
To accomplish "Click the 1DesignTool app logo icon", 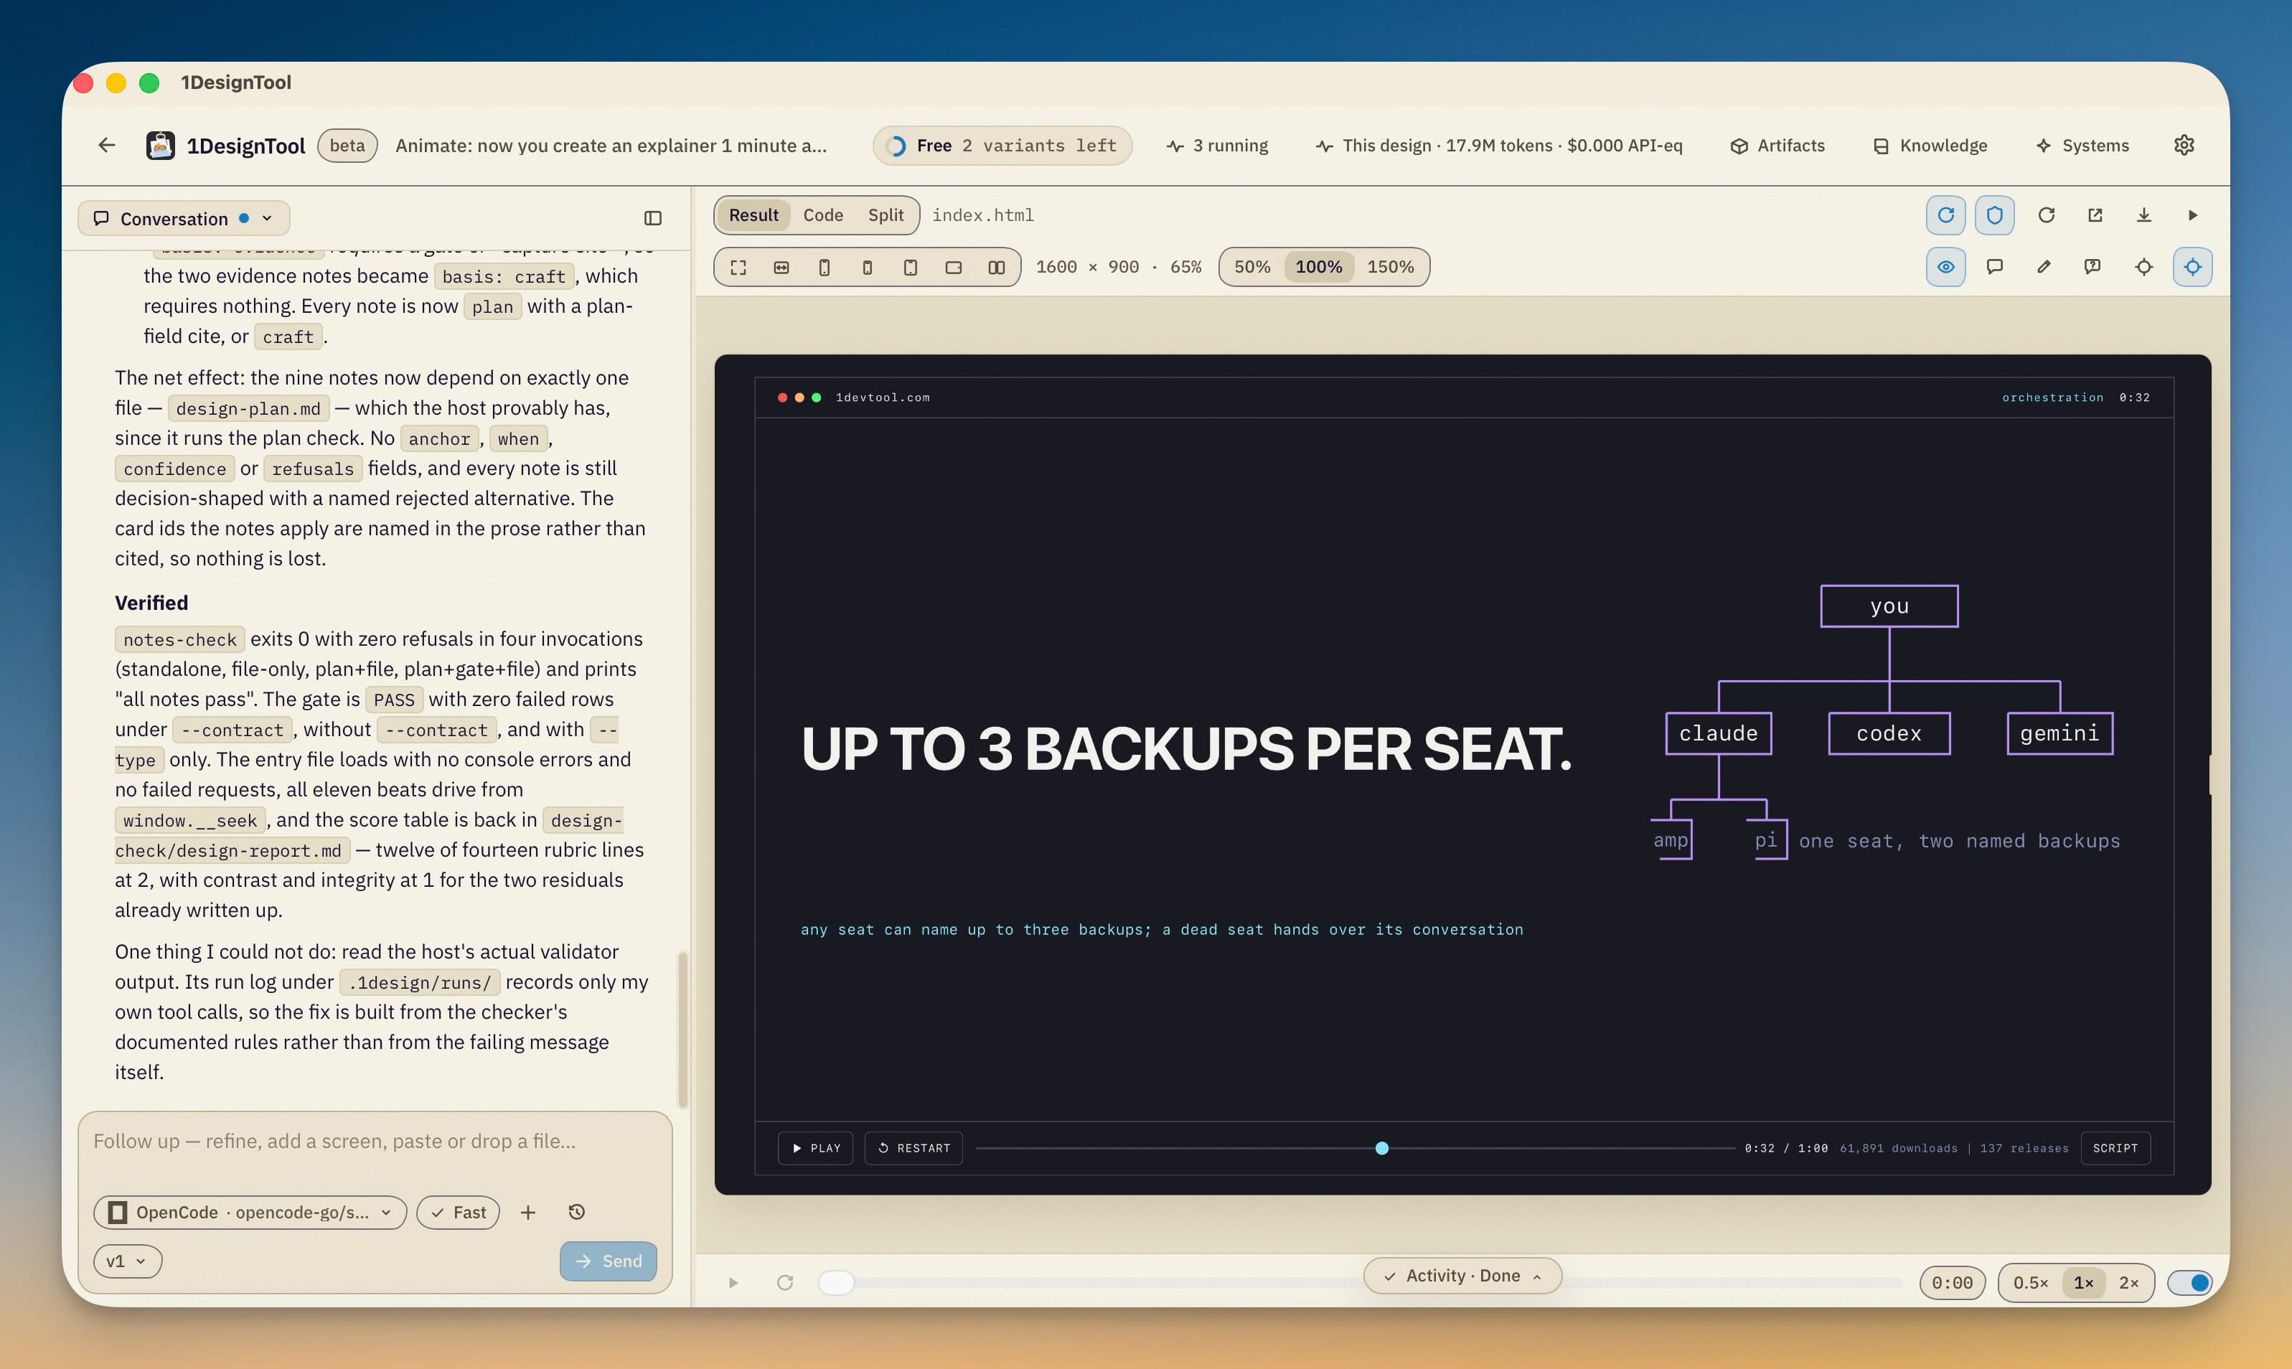I will coord(161,145).
